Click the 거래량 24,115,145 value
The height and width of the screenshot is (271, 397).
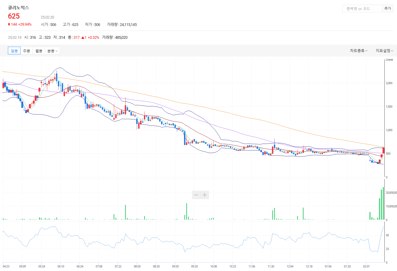pos(128,25)
